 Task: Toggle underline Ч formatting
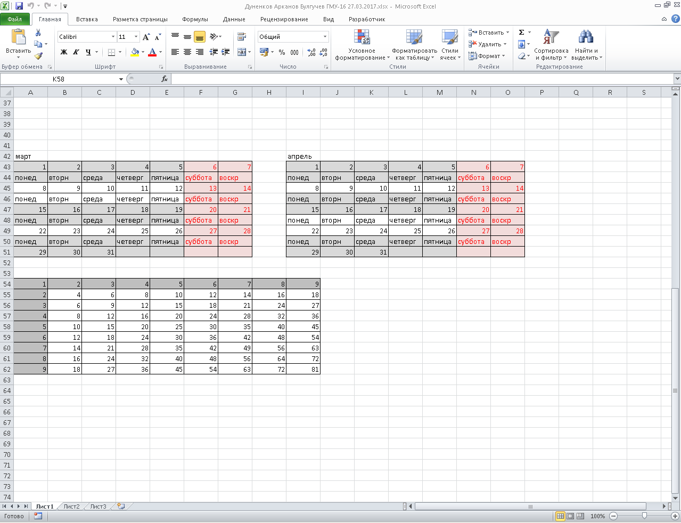[x=88, y=52]
